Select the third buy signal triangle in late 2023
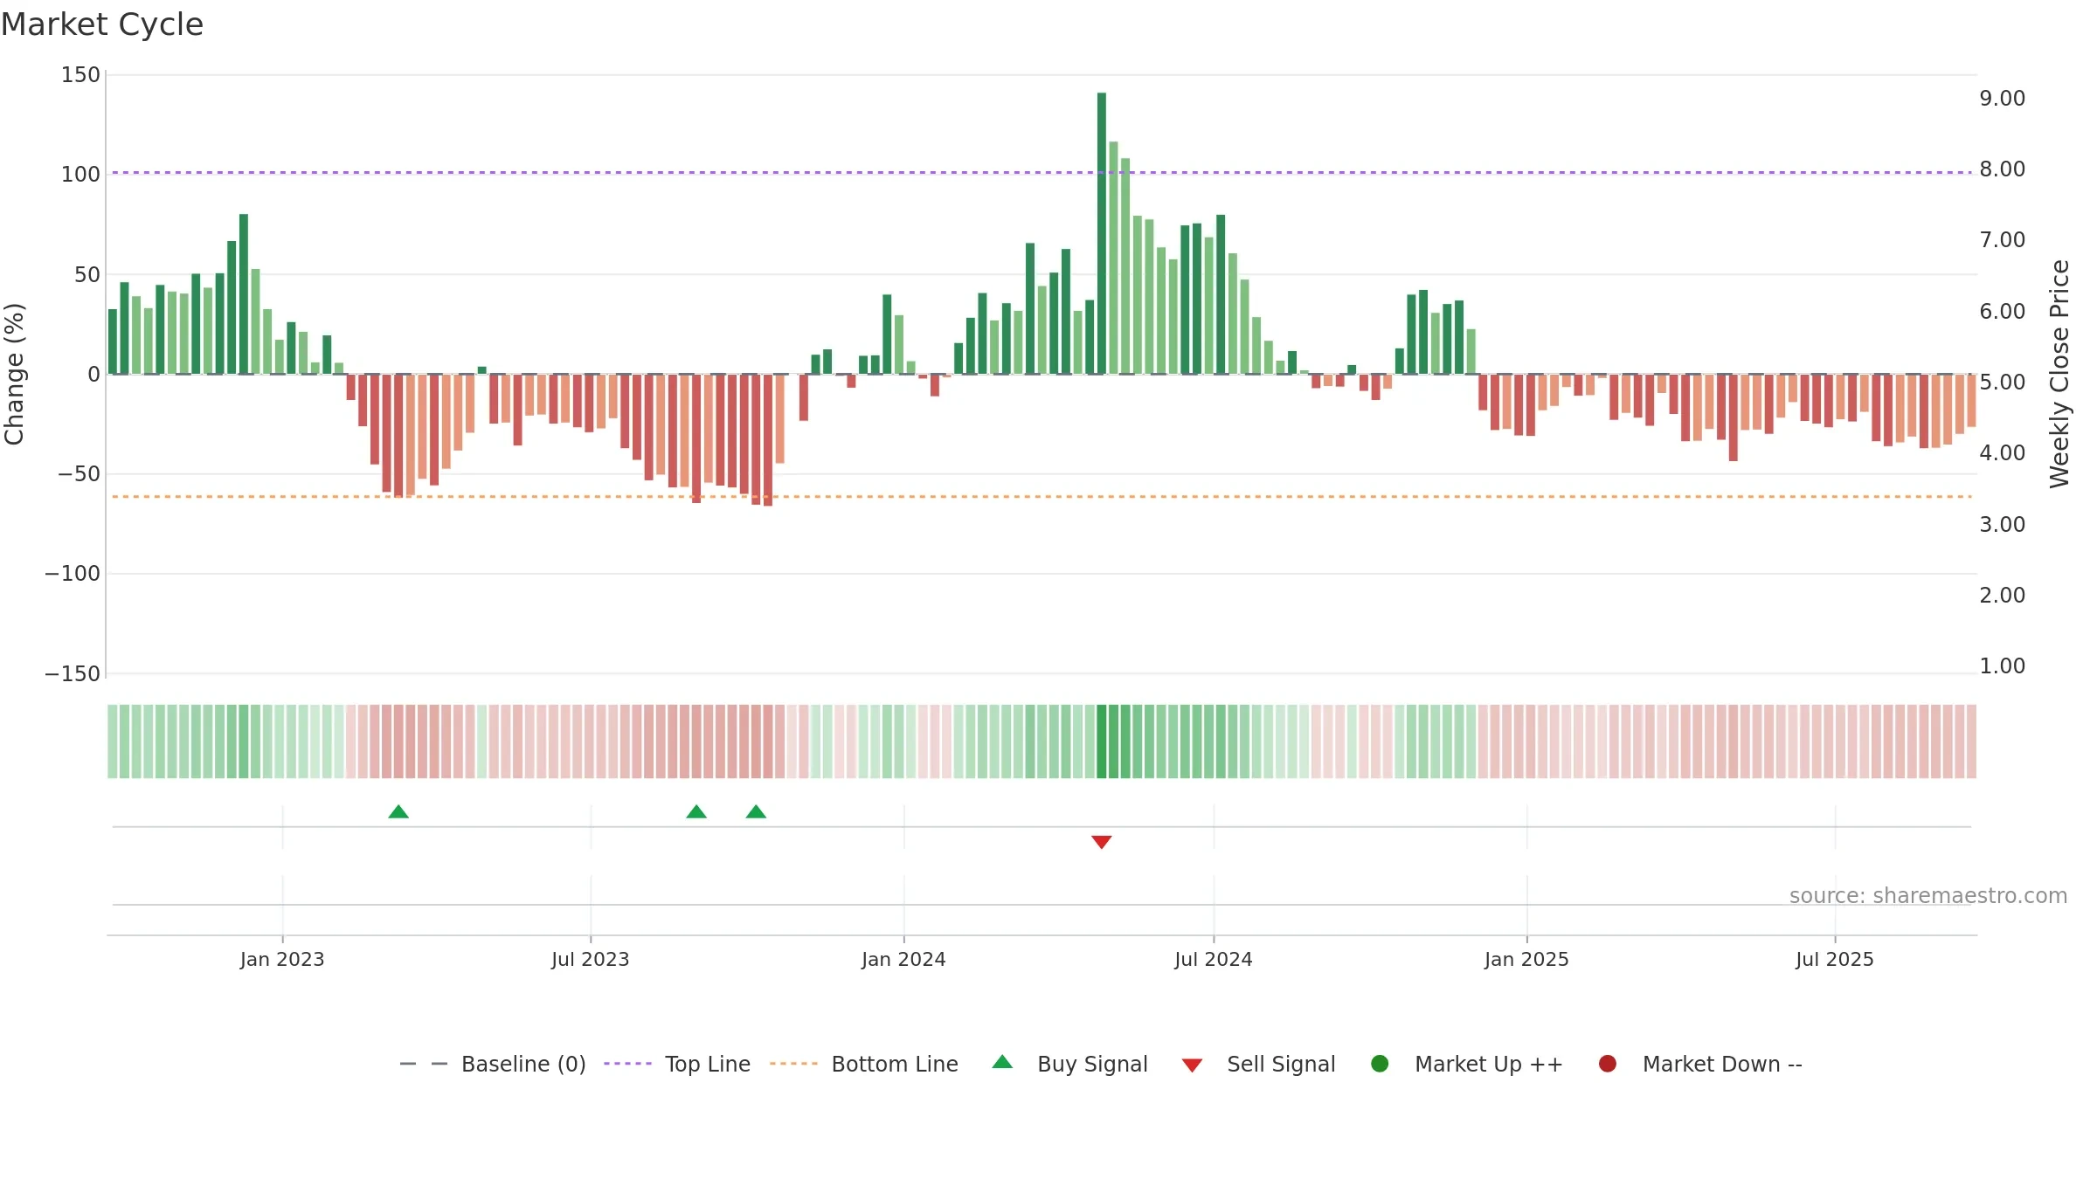Screen dimensions: 2097x1179 click(756, 812)
